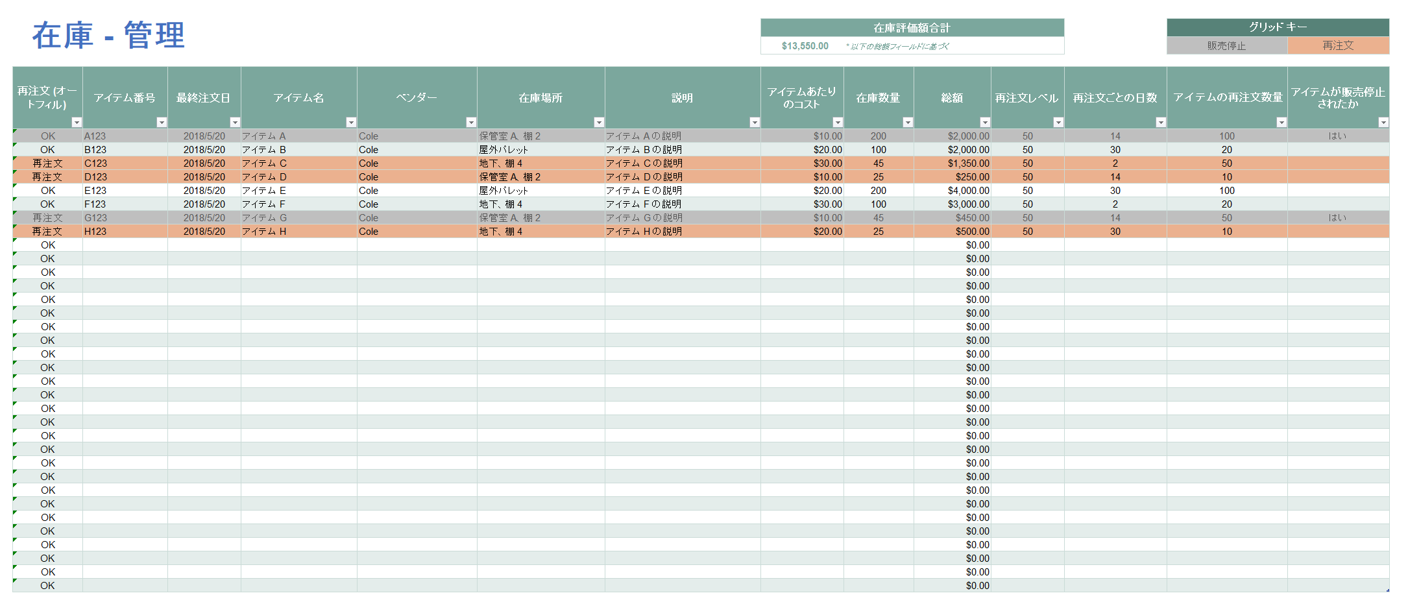Select the 在庫 - 管理 title
This screenshot has height=615, width=1408.
108,36
